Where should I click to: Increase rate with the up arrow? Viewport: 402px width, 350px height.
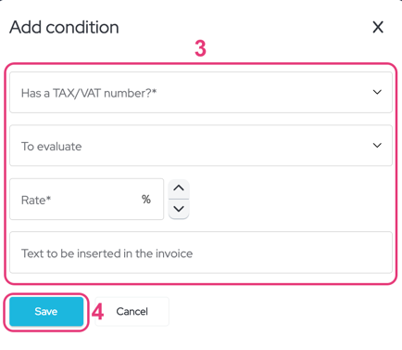coord(179,188)
